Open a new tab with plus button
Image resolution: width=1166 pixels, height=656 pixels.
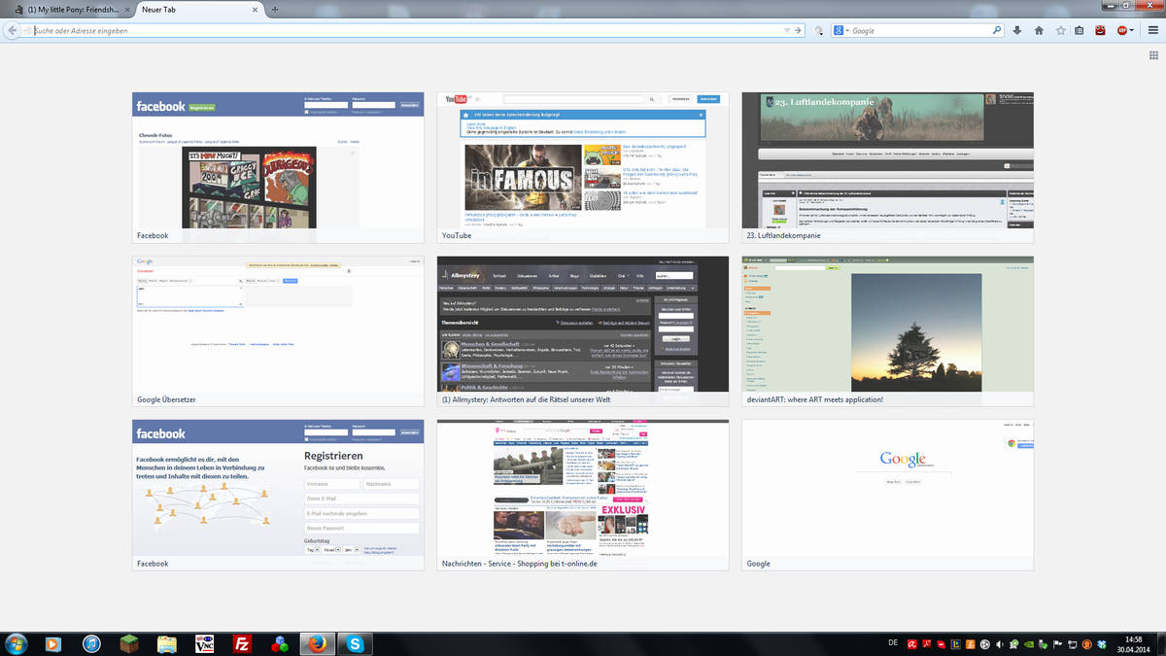[276, 9]
